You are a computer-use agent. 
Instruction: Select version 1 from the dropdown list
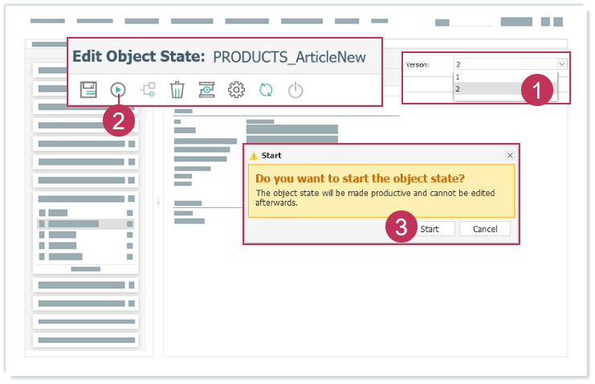482,77
